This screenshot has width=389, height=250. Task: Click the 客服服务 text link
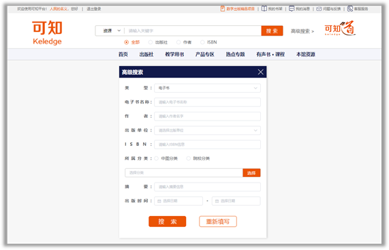(361, 9)
